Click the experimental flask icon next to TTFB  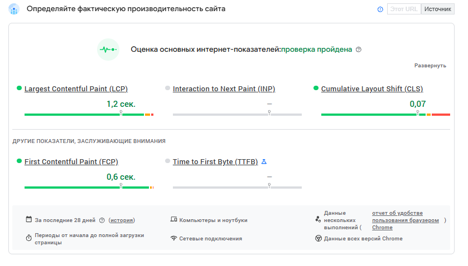click(264, 162)
